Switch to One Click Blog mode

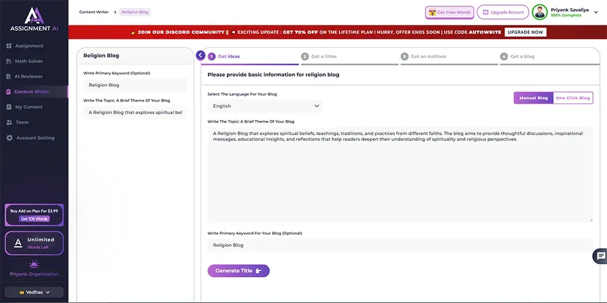[572, 98]
